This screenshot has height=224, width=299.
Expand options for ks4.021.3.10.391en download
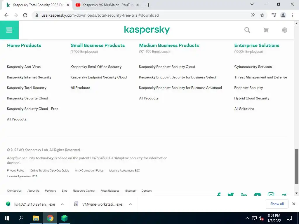(62, 204)
